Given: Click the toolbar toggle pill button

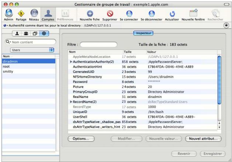Looking at the screenshot, I should coord(226,4).
